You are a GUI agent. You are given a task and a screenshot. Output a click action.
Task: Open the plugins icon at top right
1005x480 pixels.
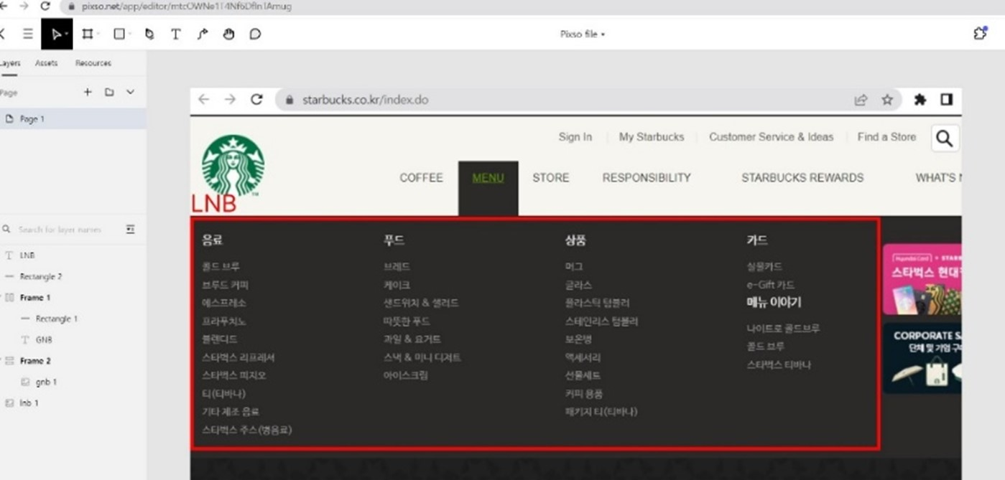click(980, 34)
